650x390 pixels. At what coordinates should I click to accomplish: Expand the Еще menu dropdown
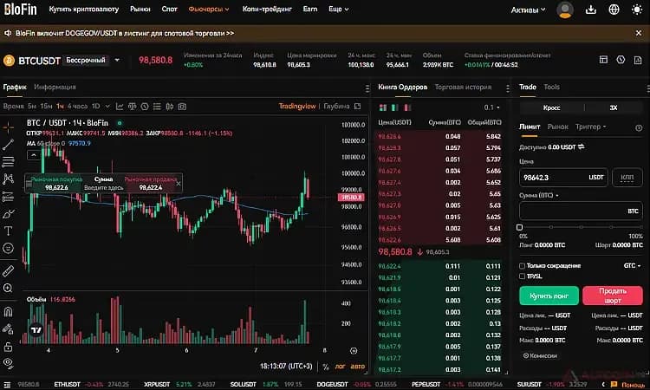338,10
